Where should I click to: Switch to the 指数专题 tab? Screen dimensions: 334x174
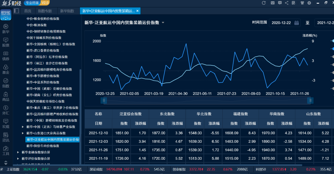pos(45,11)
